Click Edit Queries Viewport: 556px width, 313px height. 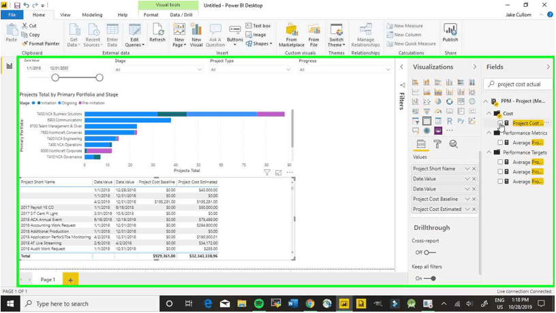[135, 35]
